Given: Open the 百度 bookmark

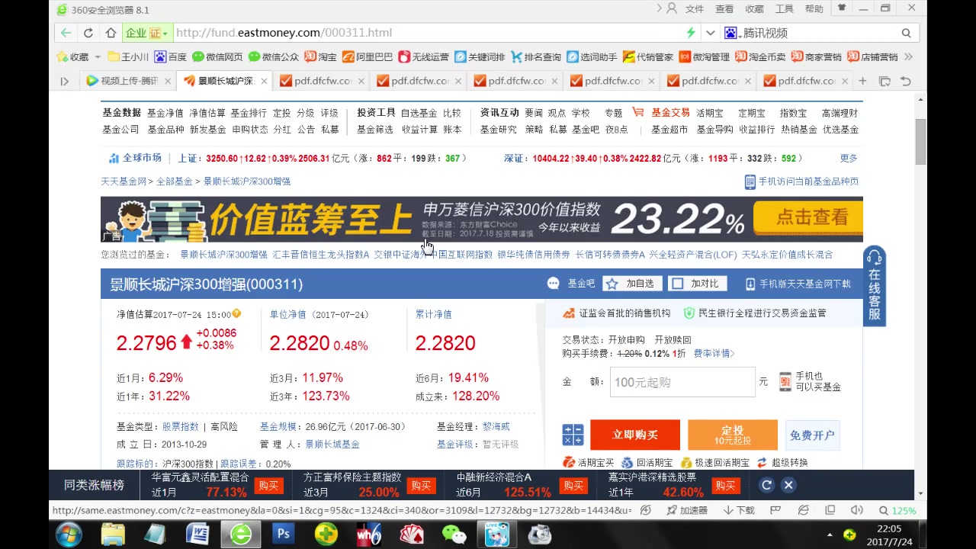Looking at the screenshot, I should tap(171, 57).
